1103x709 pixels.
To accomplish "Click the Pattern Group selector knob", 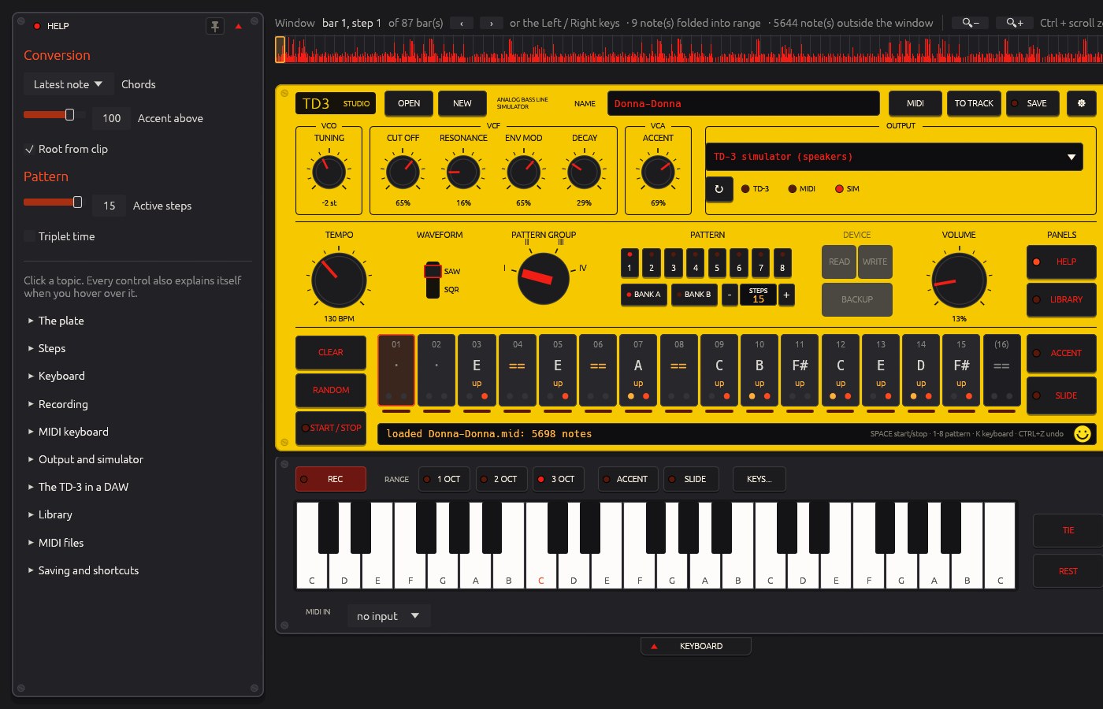I will pos(543,278).
